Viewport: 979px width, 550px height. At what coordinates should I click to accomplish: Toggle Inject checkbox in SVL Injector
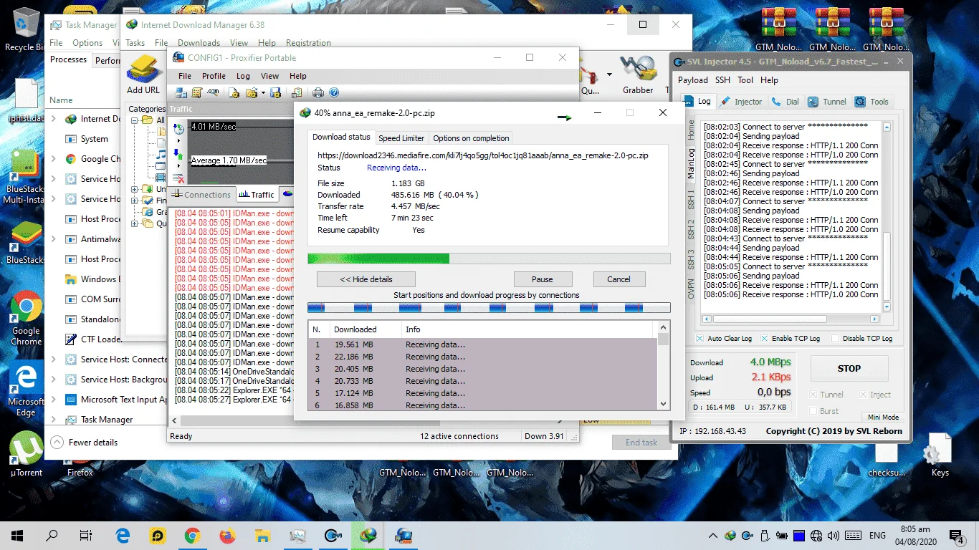click(862, 395)
